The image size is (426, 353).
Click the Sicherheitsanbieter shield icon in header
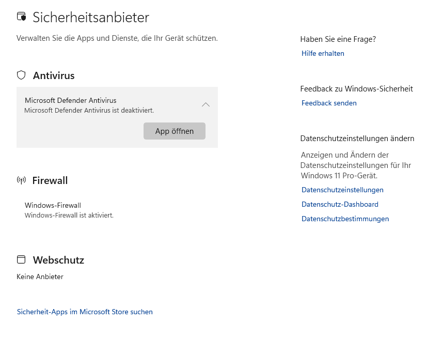tap(22, 17)
